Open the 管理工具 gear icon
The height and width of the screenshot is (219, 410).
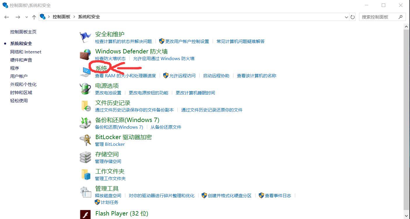[x=85, y=191]
